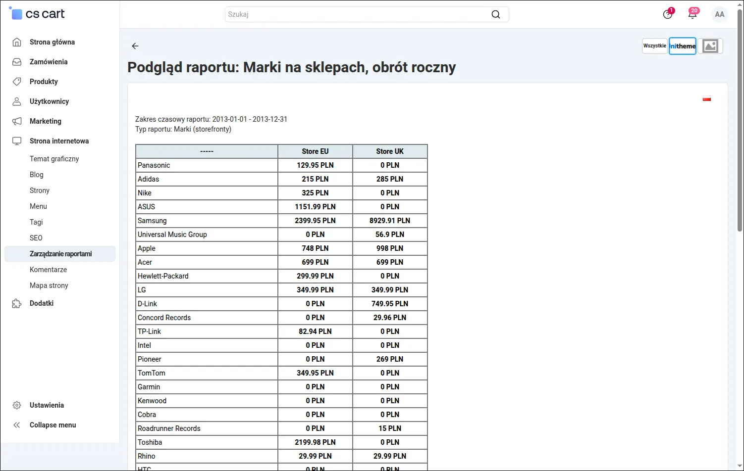744x471 pixels.
Task: Click ASUS Store EU value 1151.99 PLN
Action: coord(316,207)
